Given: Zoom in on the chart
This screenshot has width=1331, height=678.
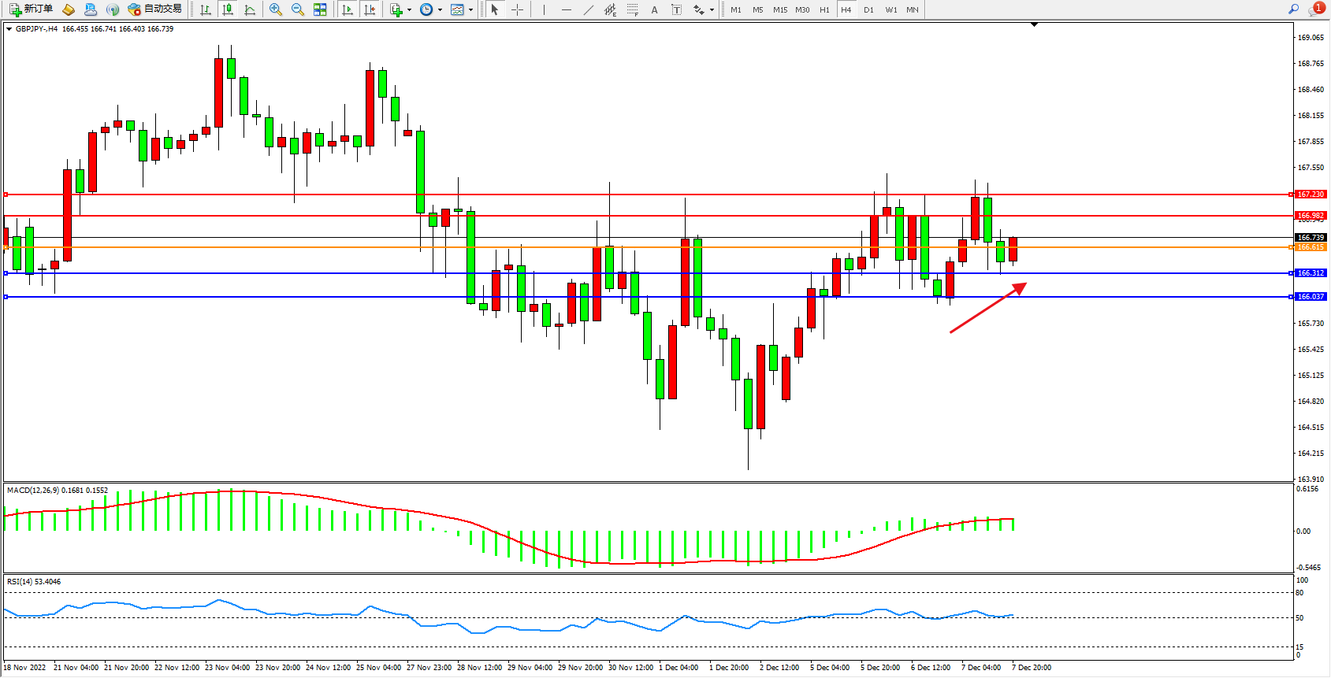Looking at the screenshot, I should click(x=275, y=9).
